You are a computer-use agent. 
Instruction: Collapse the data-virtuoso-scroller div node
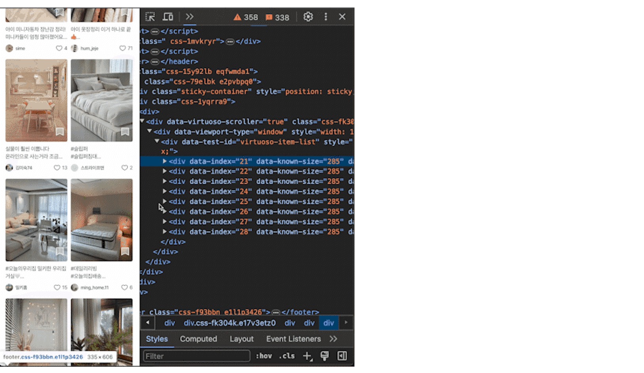[x=142, y=121]
